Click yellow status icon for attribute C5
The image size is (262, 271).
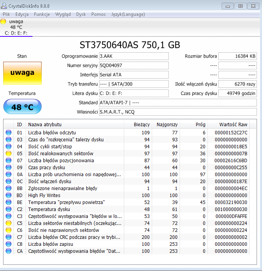tap(9, 223)
